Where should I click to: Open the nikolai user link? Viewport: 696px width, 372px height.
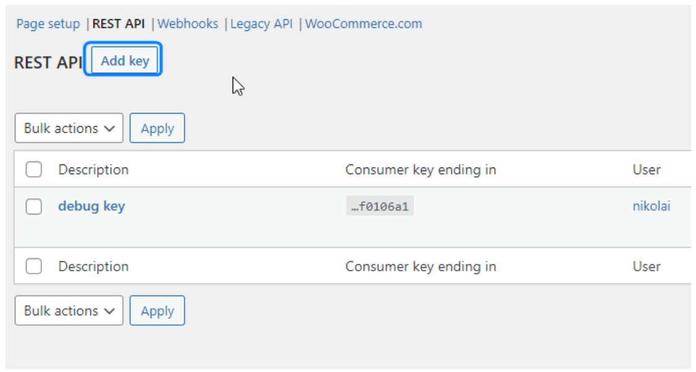pyautogui.click(x=651, y=206)
